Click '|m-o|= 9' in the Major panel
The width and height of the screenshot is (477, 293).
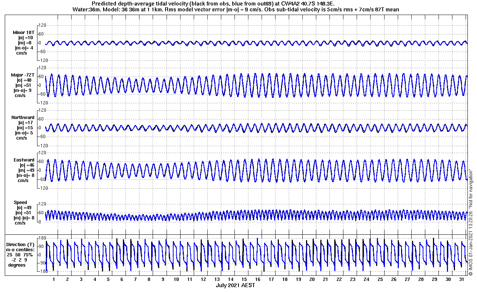pos(24,90)
